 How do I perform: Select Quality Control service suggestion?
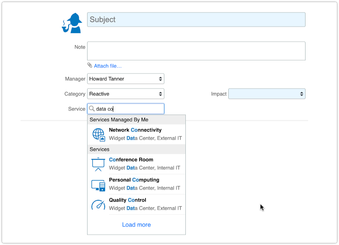136,204
